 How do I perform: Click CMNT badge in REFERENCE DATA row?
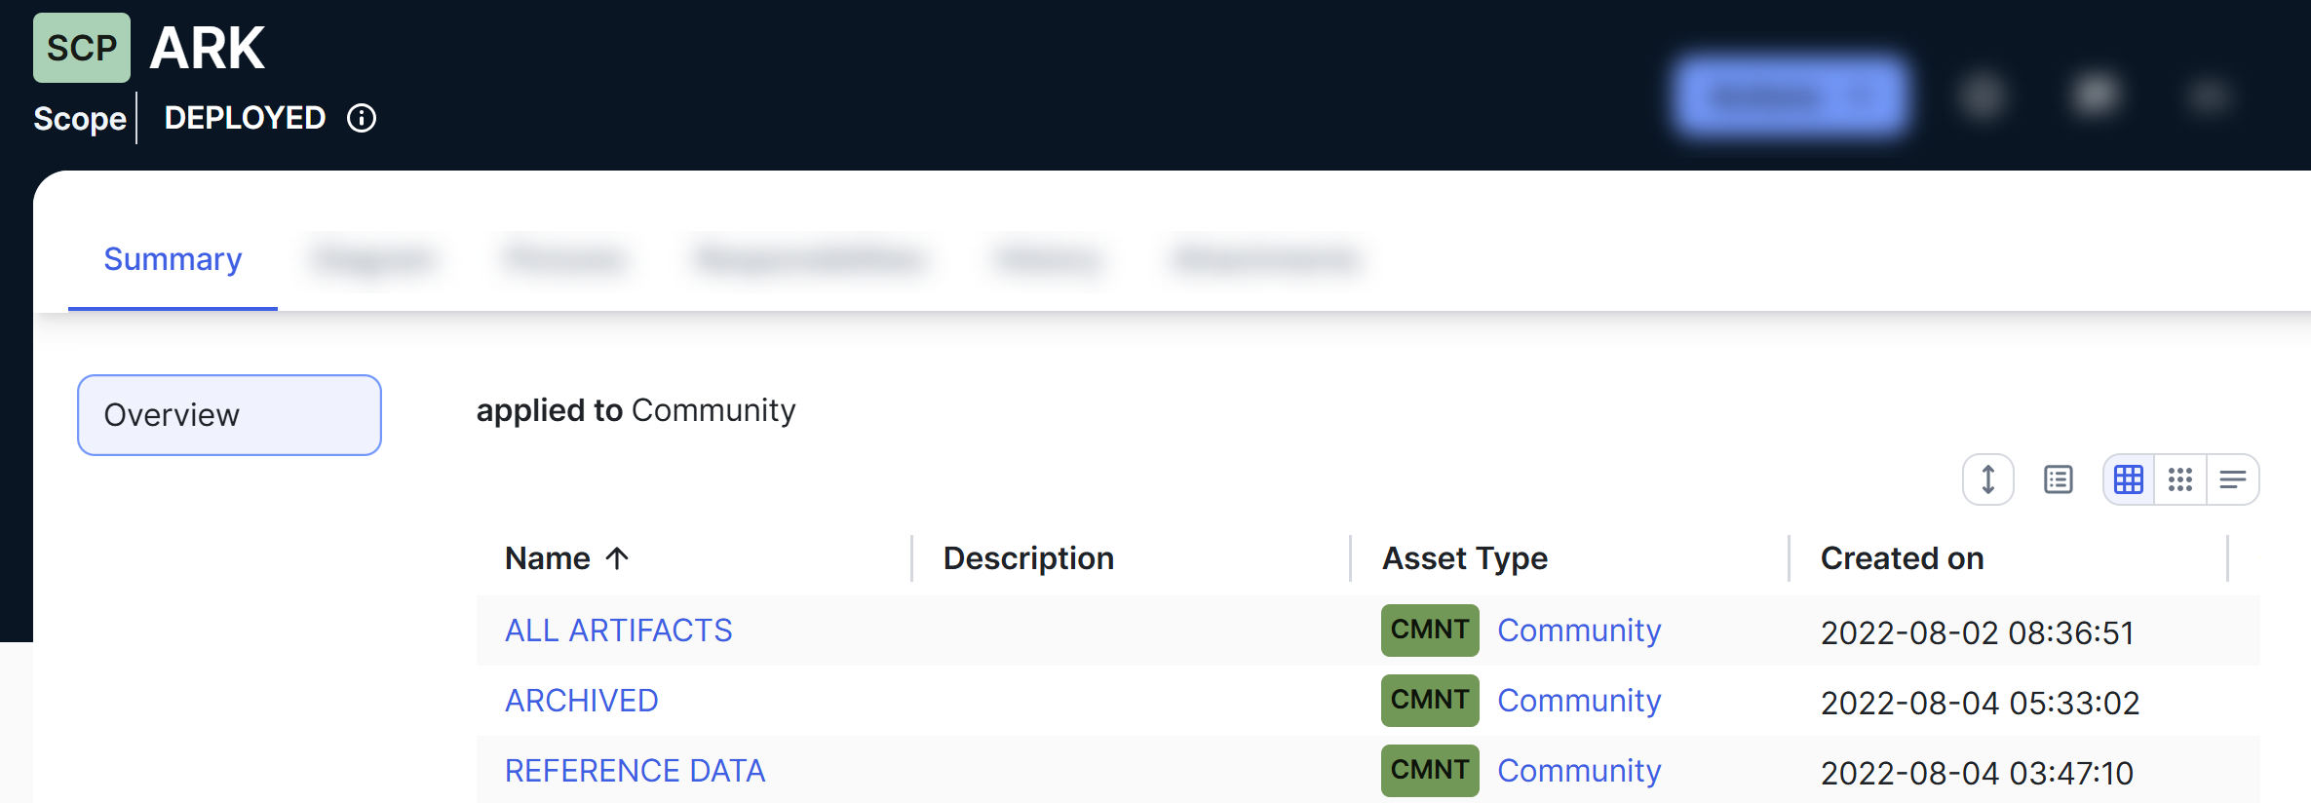pyautogui.click(x=1430, y=771)
